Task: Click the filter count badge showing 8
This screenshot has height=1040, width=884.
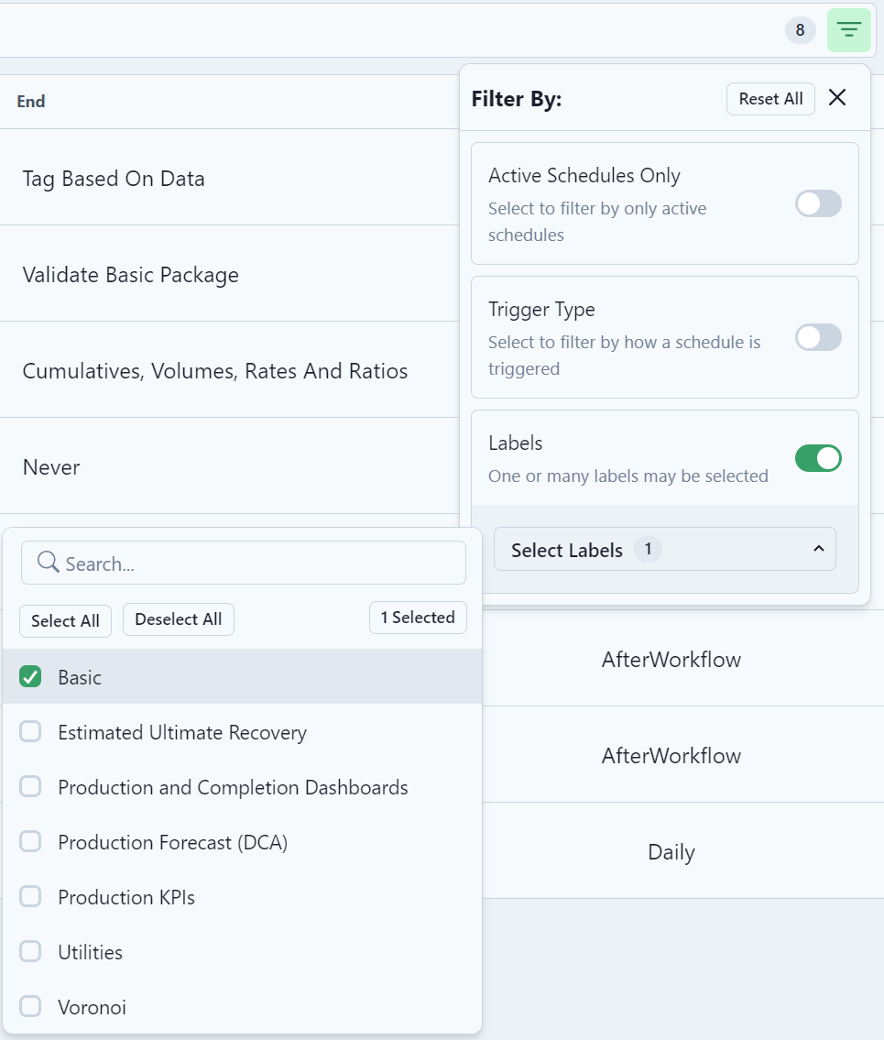Action: tap(800, 30)
